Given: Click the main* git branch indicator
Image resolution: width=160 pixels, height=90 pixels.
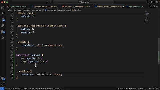Looking at the screenshot, I should [8, 89].
